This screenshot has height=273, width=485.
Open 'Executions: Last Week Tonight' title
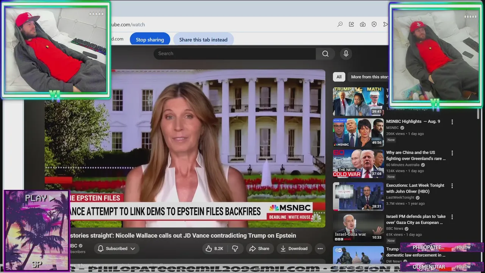[415, 188]
